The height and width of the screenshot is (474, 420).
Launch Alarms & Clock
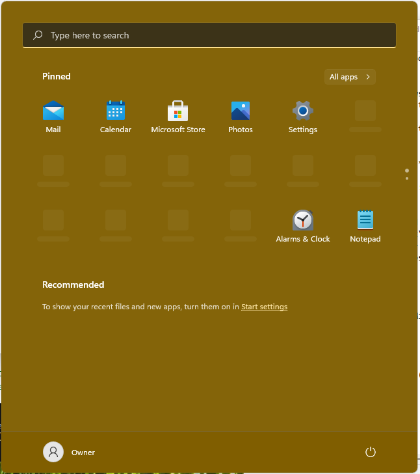point(303,226)
